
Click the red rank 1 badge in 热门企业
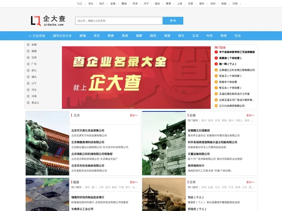216,52
